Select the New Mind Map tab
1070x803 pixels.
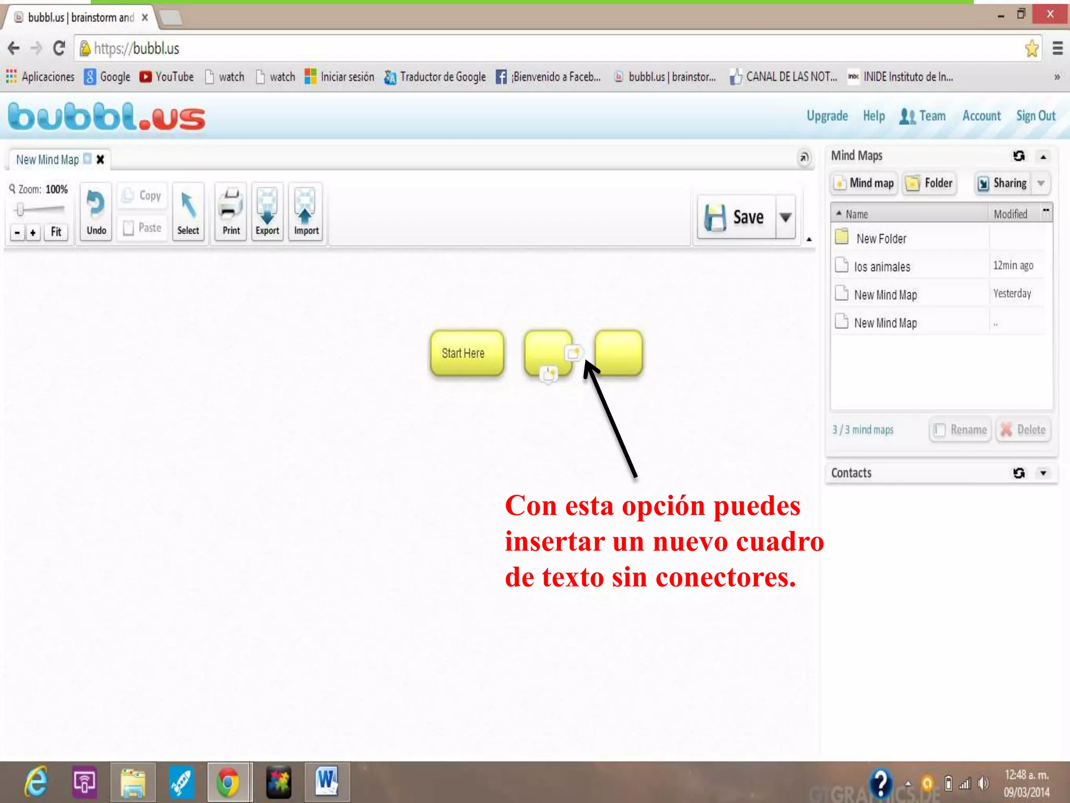coord(48,159)
